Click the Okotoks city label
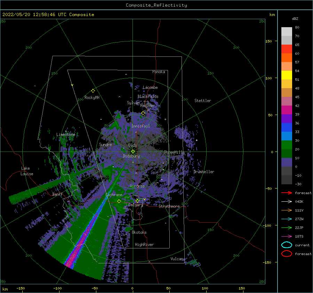The height and width of the screenshot is (293, 313). coord(139,232)
